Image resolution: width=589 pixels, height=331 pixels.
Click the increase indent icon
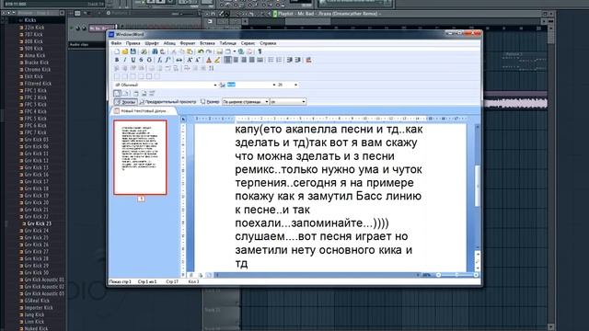[x=298, y=60]
